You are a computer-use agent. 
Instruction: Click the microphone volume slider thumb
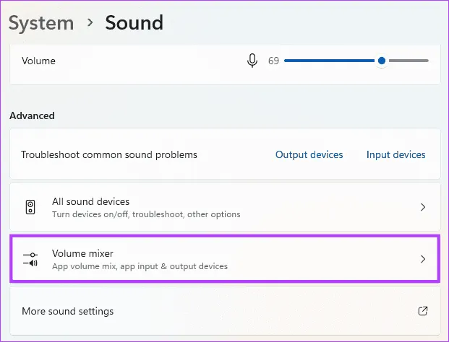(x=382, y=61)
